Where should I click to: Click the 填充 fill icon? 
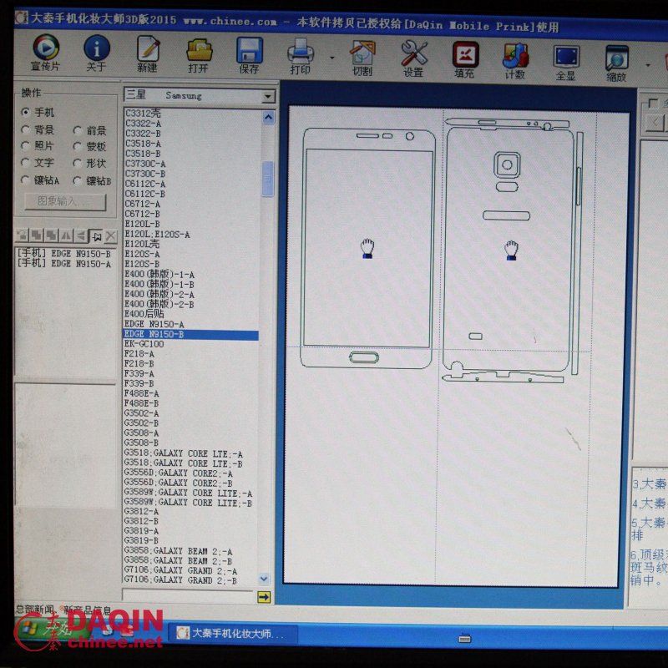[x=464, y=59]
